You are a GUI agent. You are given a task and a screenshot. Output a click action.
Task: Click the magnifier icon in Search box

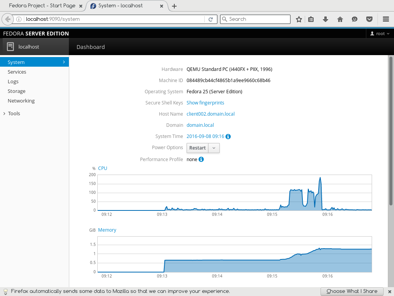225,19
